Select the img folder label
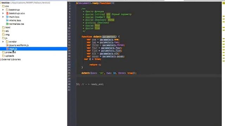225x126 pixels. pyautogui.click(x=7, y=35)
